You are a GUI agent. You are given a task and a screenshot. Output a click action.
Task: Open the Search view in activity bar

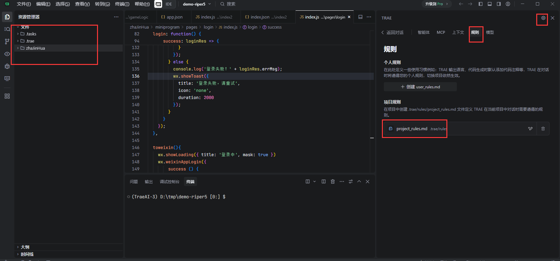coord(7,29)
